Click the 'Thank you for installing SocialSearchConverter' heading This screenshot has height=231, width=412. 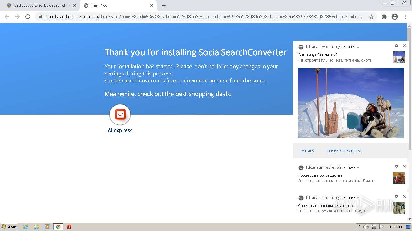195,52
